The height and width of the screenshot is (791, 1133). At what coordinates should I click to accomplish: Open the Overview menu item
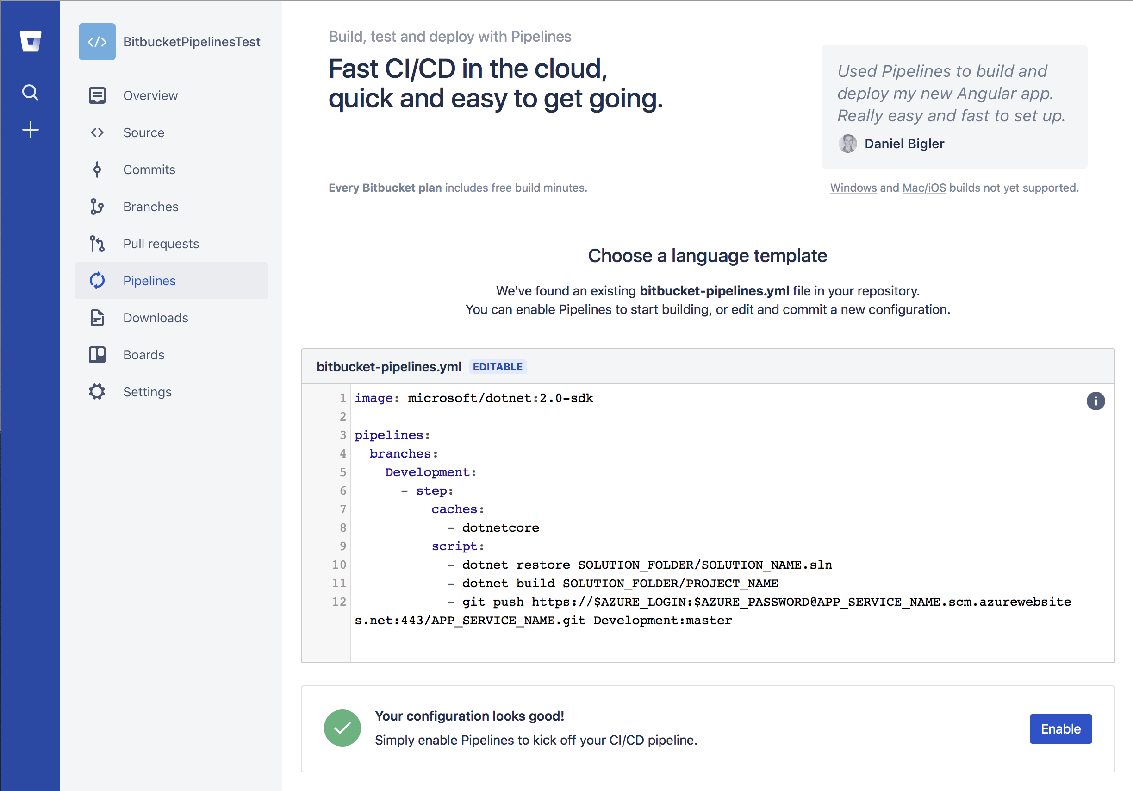tap(171, 95)
